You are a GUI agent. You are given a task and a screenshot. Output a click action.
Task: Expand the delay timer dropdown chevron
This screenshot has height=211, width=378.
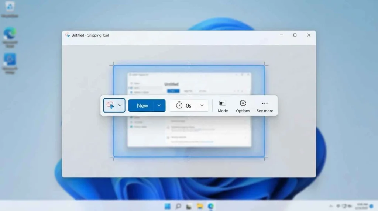pyautogui.click(x=202, y=106)
